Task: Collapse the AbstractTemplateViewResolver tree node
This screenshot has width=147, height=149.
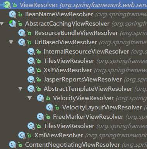Action: coord(21,89)
